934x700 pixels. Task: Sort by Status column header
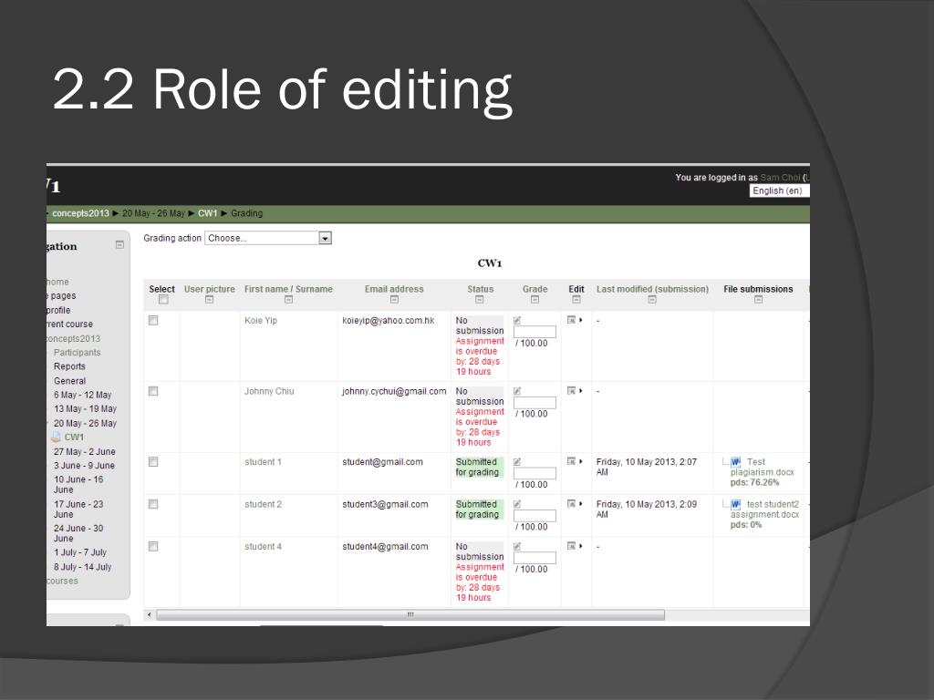(480, 289)
